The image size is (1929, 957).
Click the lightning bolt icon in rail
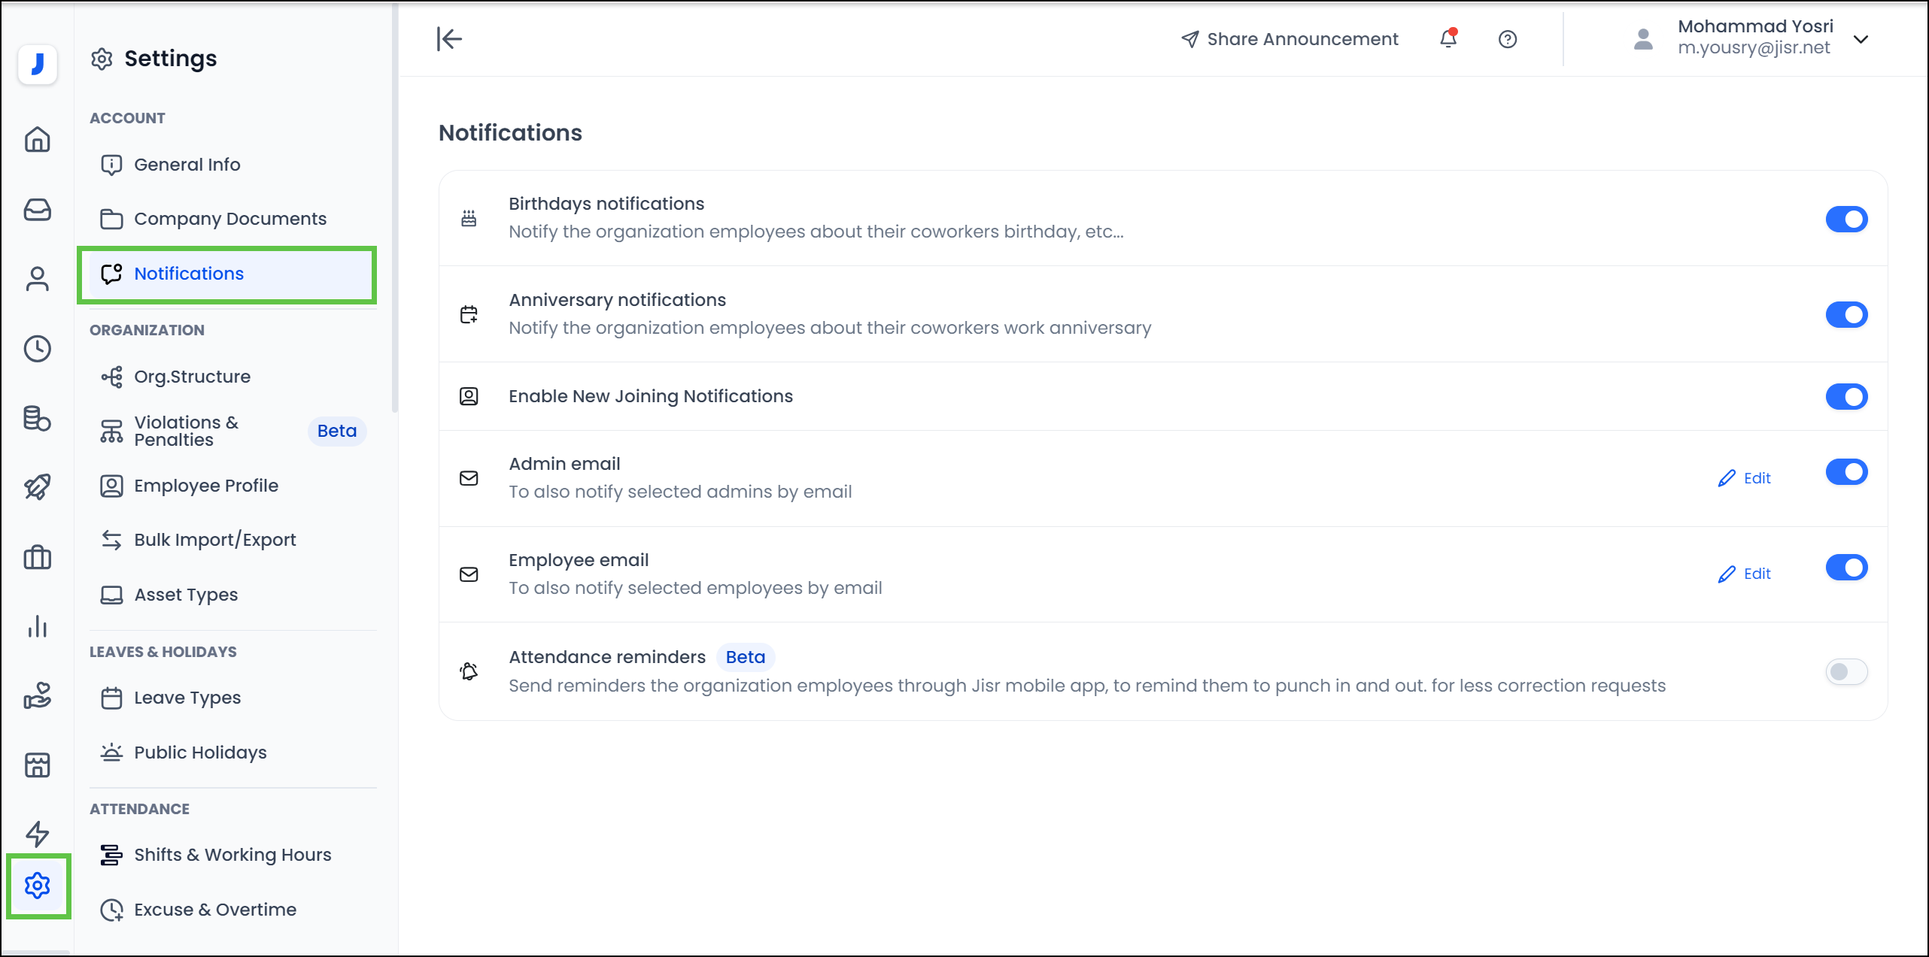pos(37,833)
